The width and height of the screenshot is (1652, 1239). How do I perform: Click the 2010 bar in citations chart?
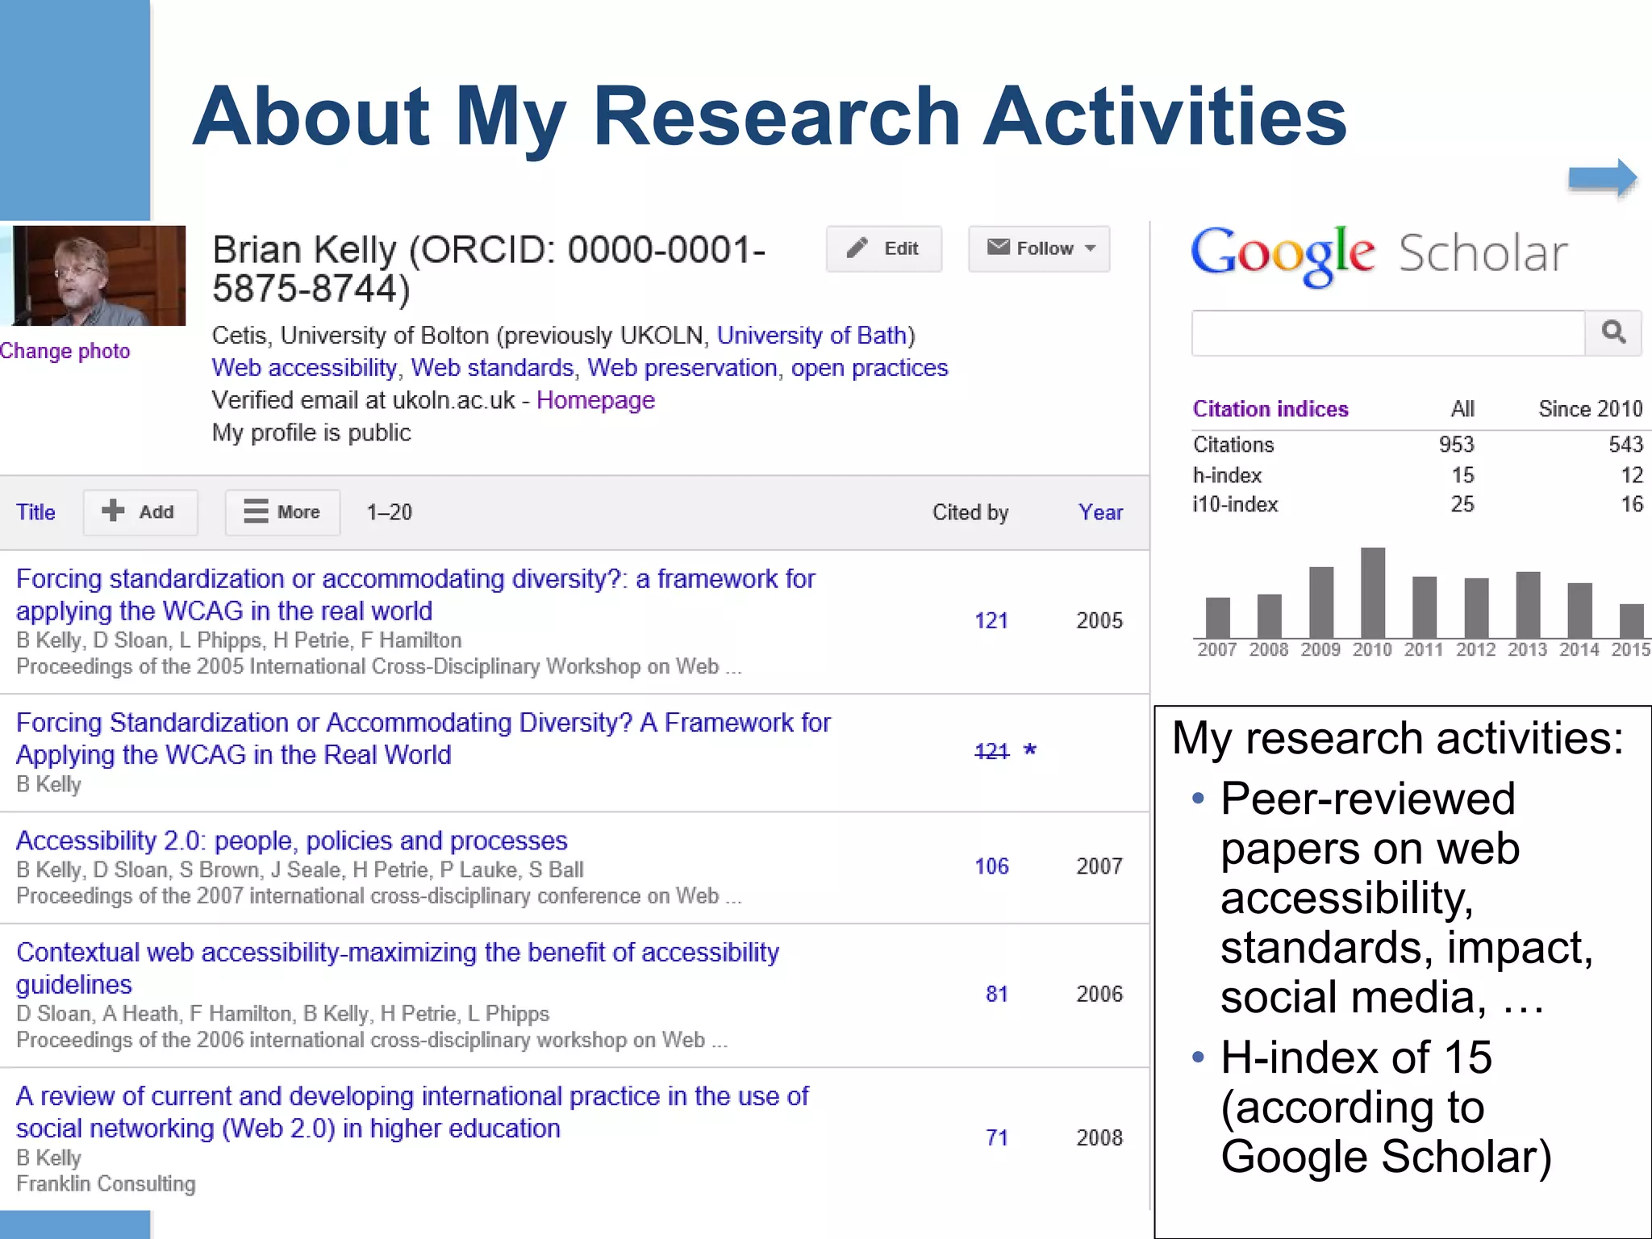pyautogui.click(x=1373, y=593)
